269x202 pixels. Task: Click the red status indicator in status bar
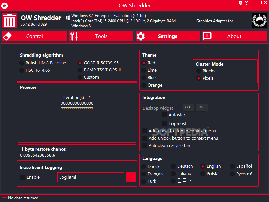point(4,198)
